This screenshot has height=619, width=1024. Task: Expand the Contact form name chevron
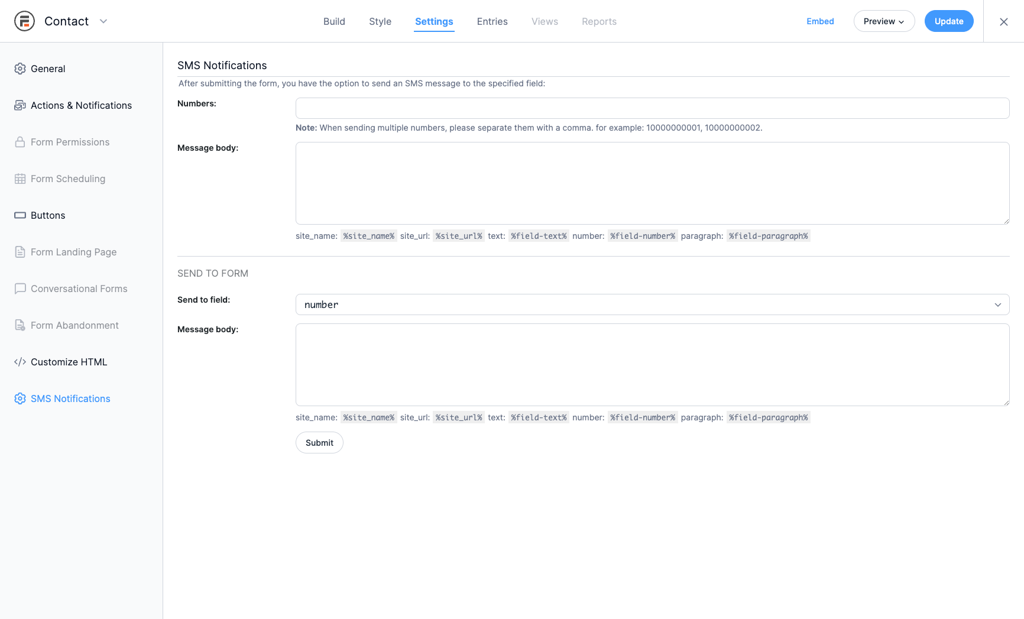(x=103, y=21)
